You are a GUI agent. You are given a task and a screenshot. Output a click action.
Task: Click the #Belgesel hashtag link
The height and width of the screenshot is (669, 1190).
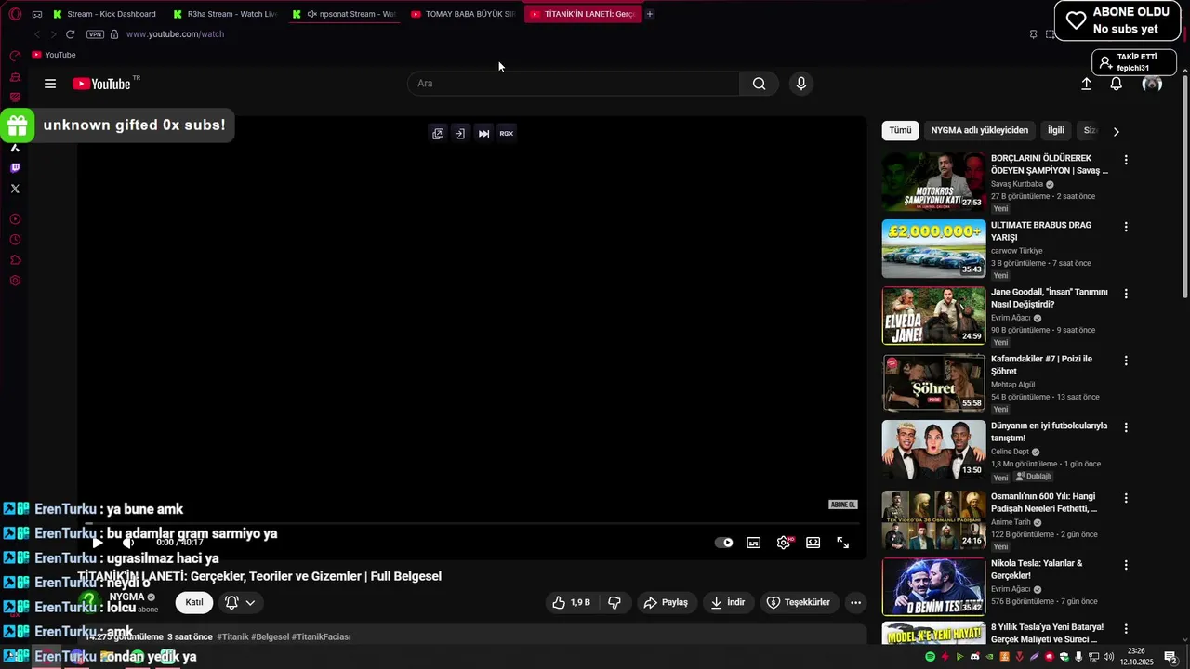pos(270,637)
